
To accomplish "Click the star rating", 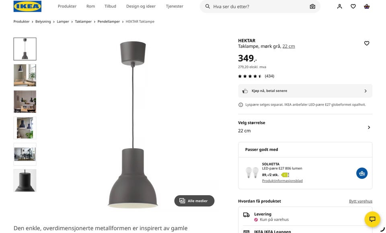I will pos(250,76).
